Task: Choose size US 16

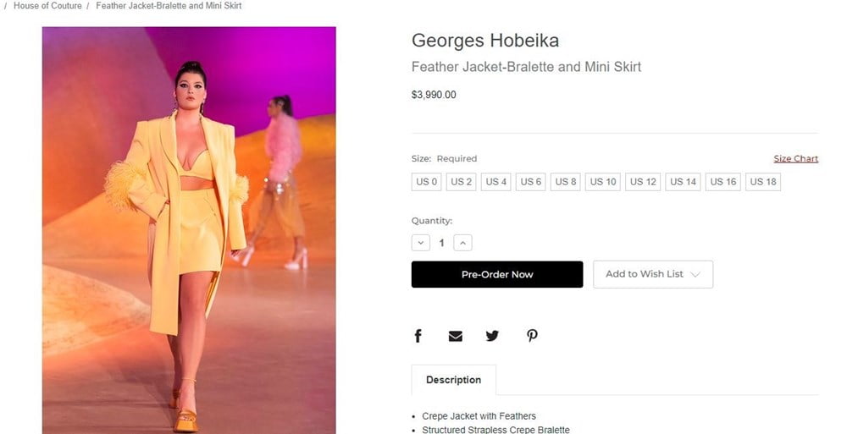Action: [723, 182]
